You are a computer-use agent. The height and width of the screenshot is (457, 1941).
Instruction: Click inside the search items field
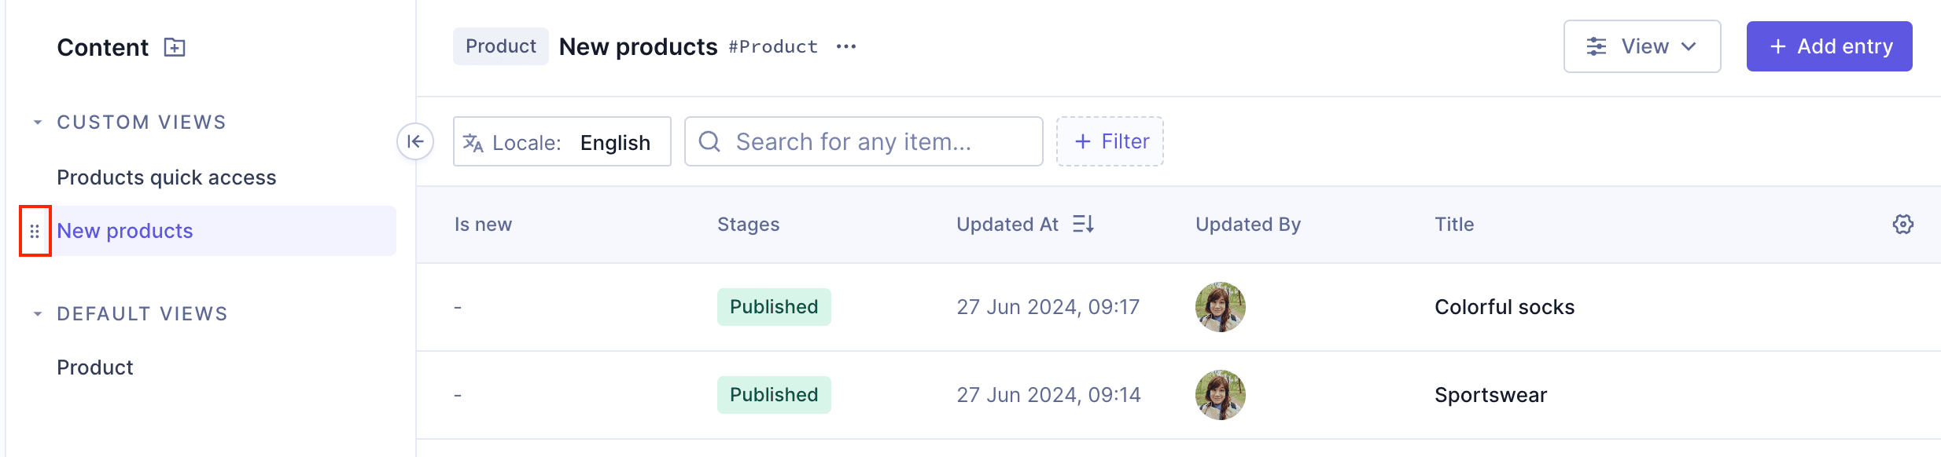(865, 141)
